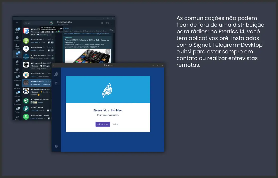
Task: Open the Telegram hamburger menu
Action: (x=17, y=23)
